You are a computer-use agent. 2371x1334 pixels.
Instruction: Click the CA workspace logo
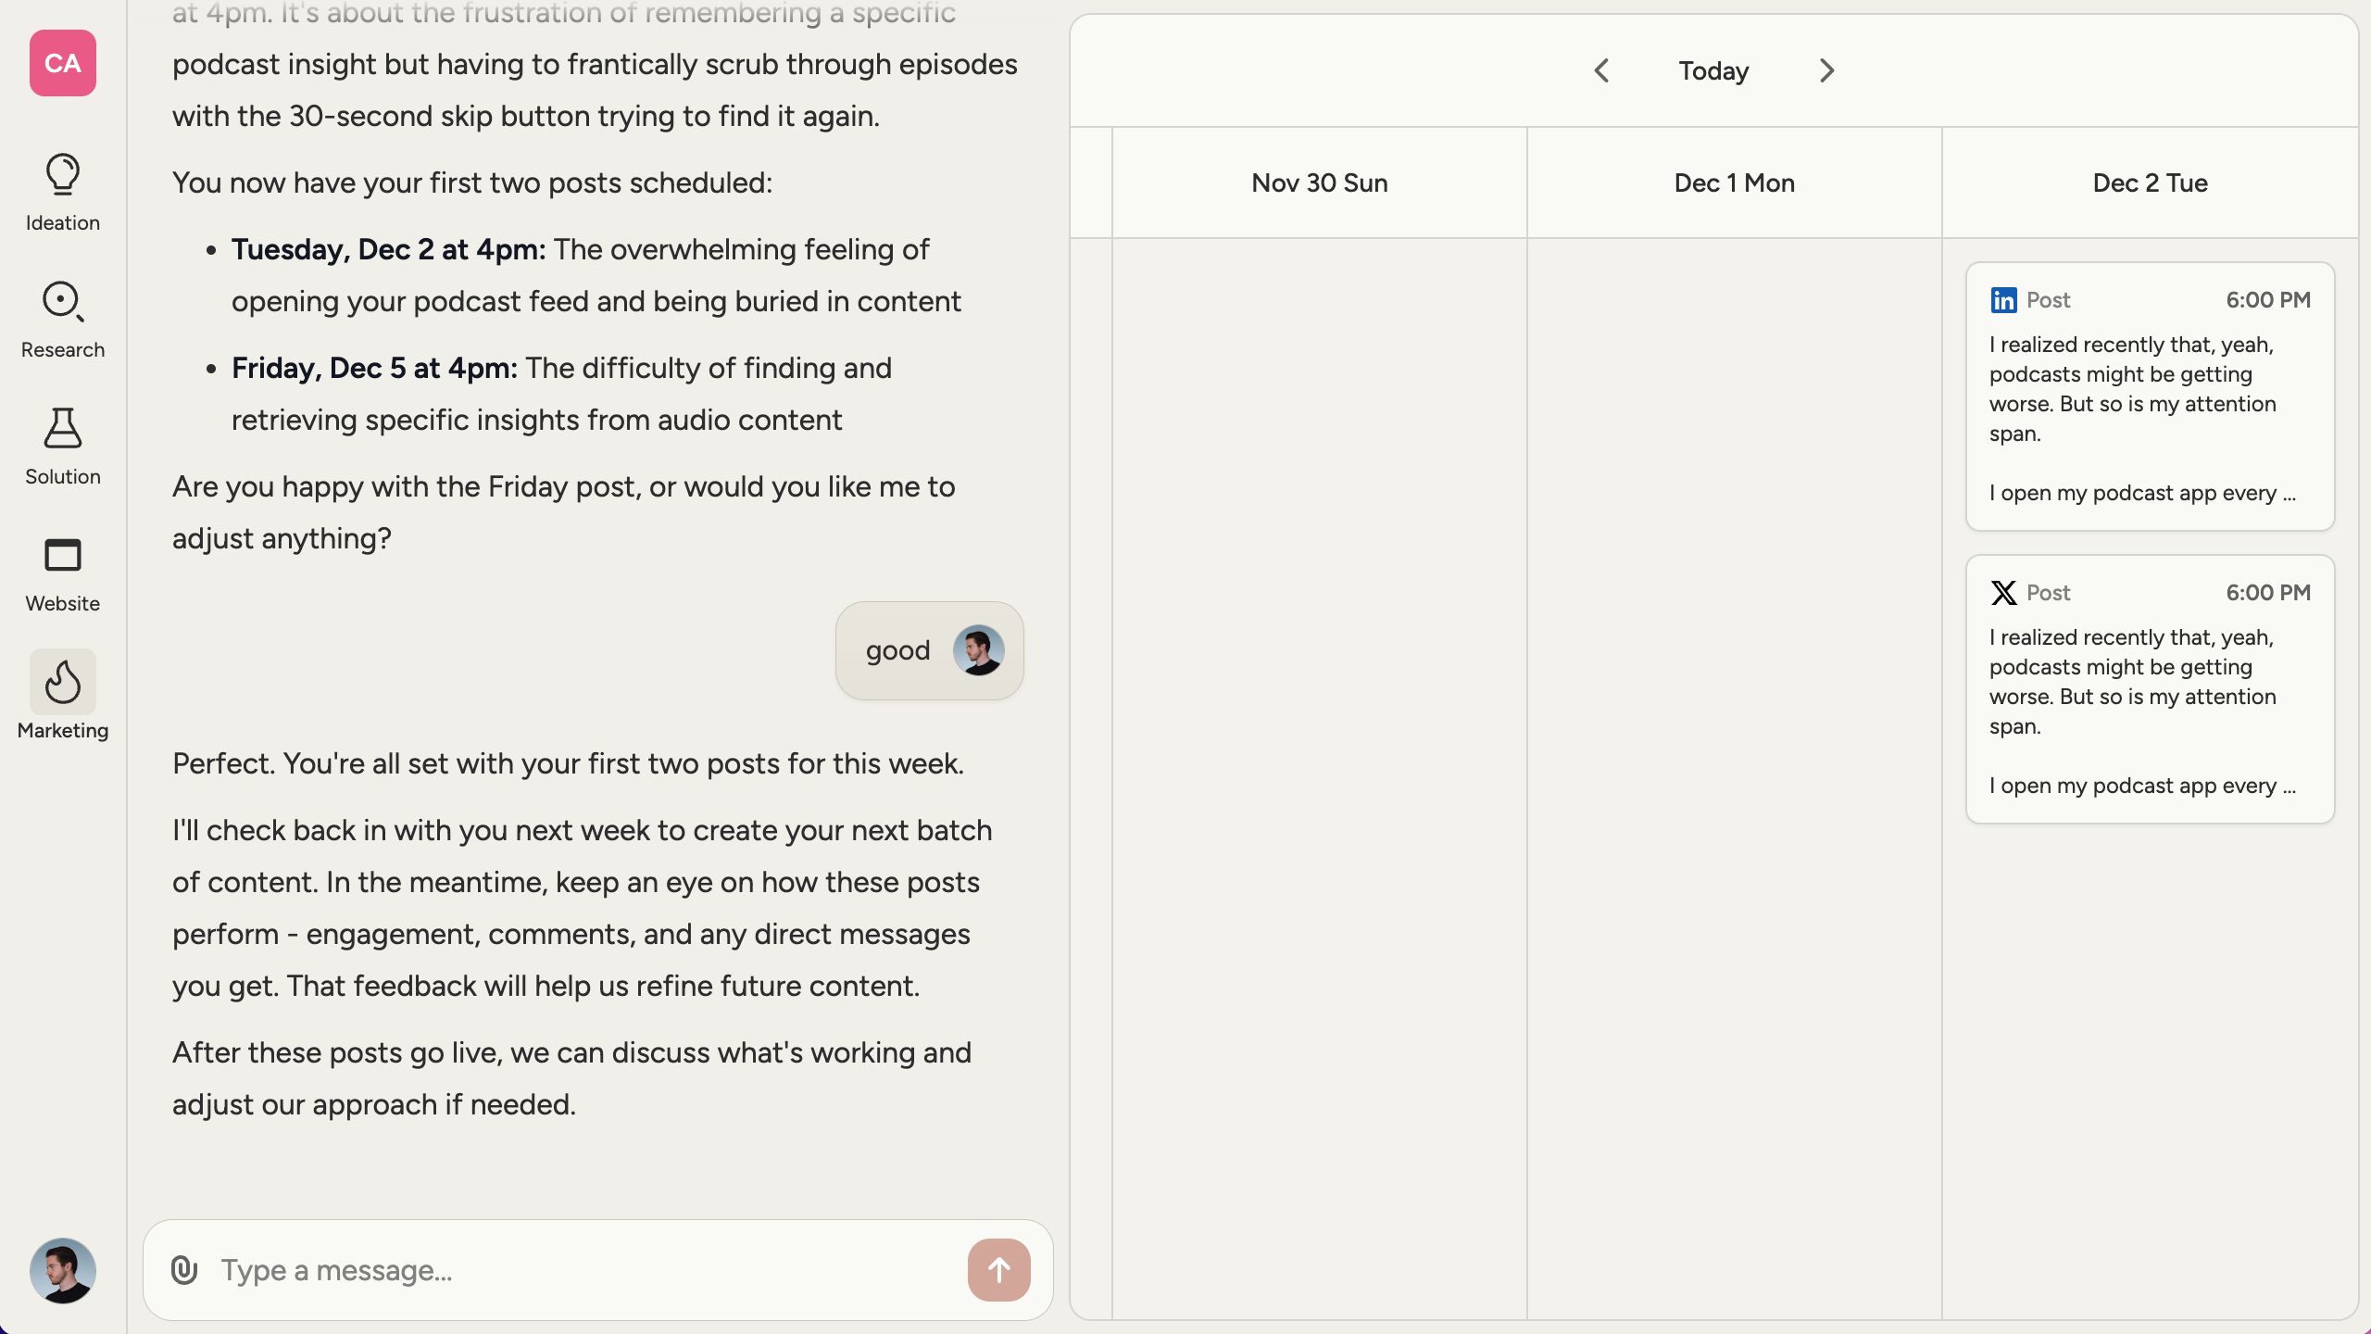tap(62, 63)
